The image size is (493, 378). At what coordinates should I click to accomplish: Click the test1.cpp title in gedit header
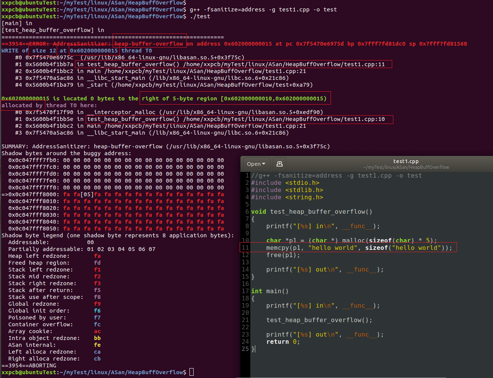coord(406,161)
